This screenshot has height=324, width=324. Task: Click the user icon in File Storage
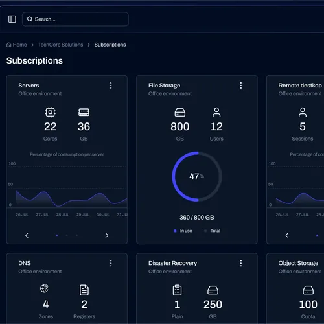(x=216, y=113)
